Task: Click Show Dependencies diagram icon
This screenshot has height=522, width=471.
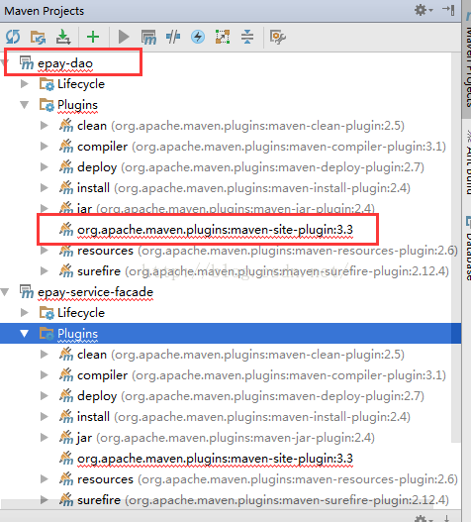Action: click(x=223, y=37)
